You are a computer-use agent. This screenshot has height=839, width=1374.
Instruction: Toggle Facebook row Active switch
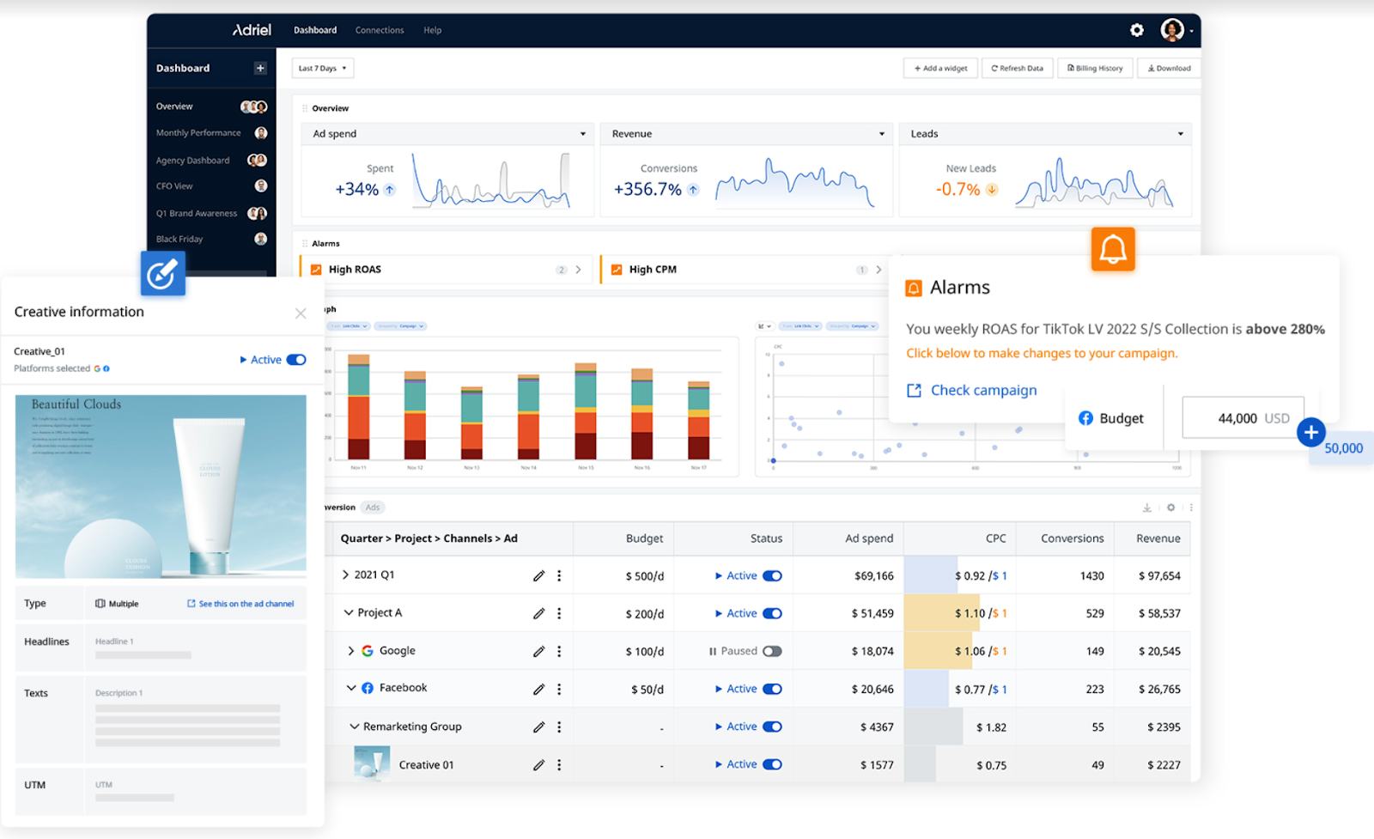coord(772,689)
